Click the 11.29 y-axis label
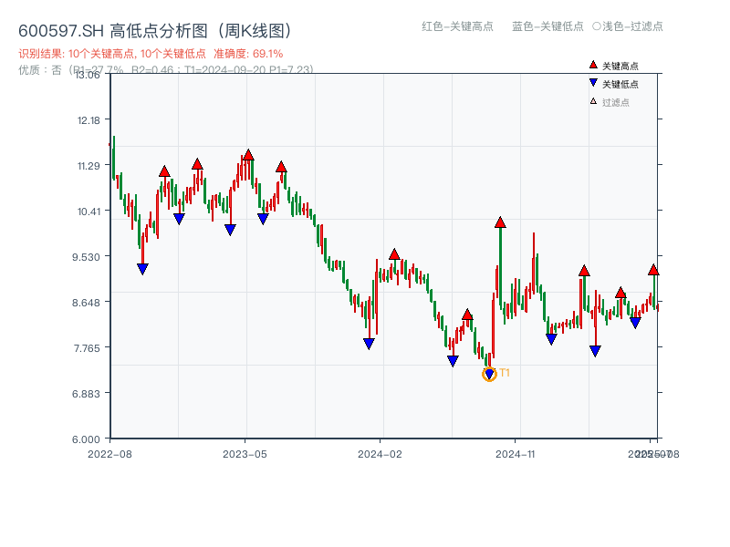Image resolution: width=730 pixels, height=547 pixels. 89,166
